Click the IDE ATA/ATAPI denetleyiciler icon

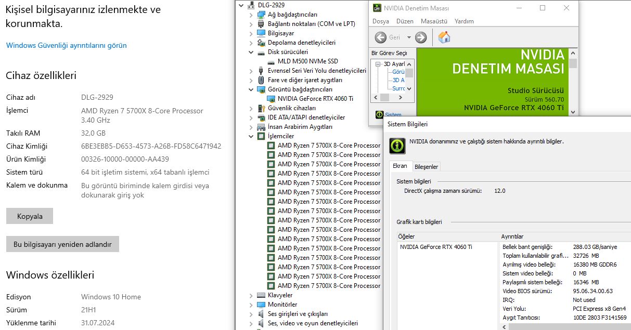(x=261, y=117)
